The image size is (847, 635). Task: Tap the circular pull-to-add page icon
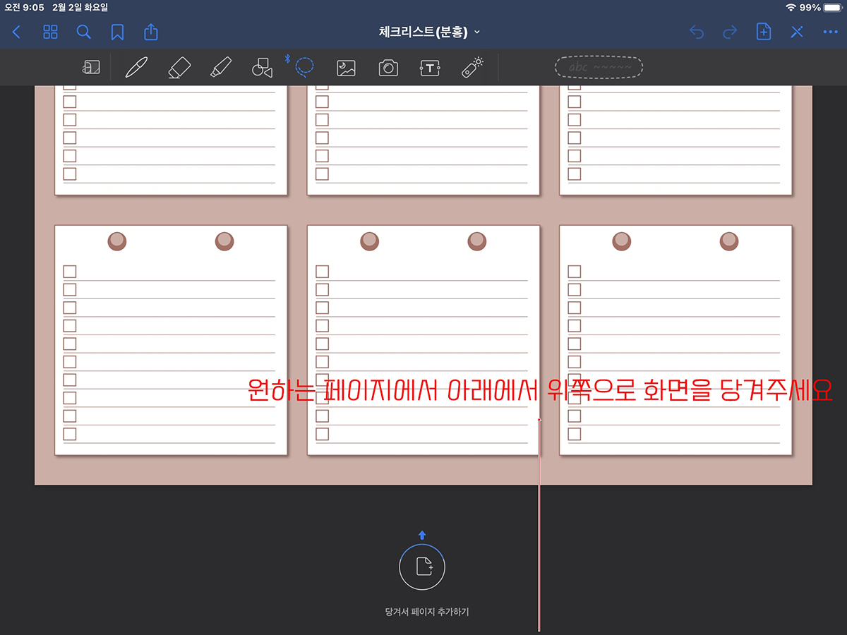[x=422, y=567]
